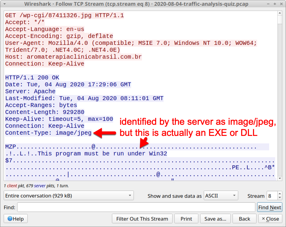Click the Accept-Language: en-us line
The height and width of the screenshot is (227, 286).
click(45, 29)
